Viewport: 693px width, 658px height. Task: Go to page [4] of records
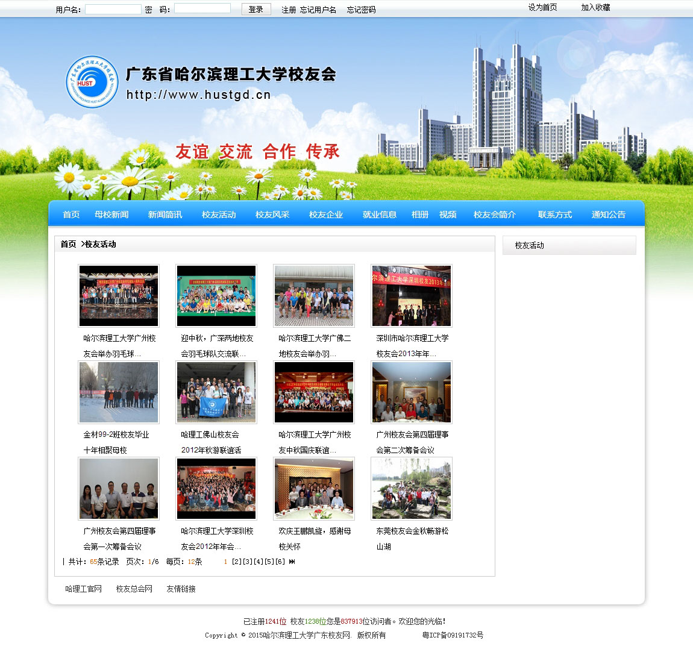pyautogui.click(x=259, y=562)
